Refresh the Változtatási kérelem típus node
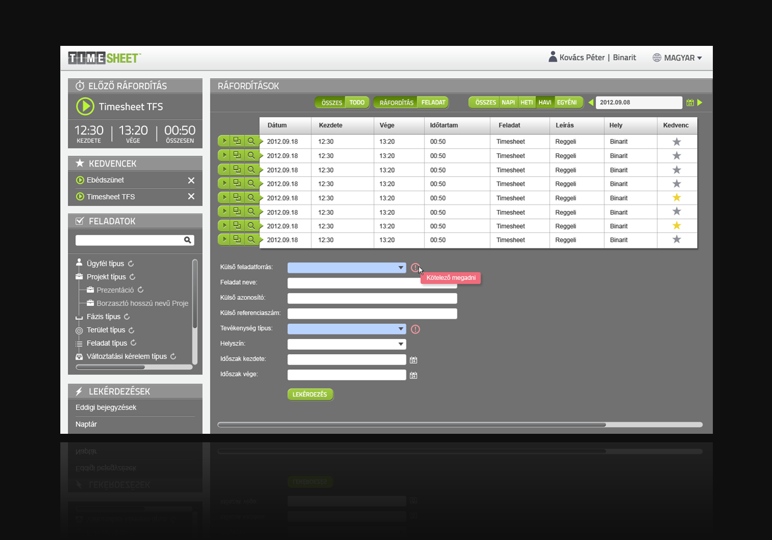This screenshot has height=540, width=772. pyautogui.click(x=173, y=357)
